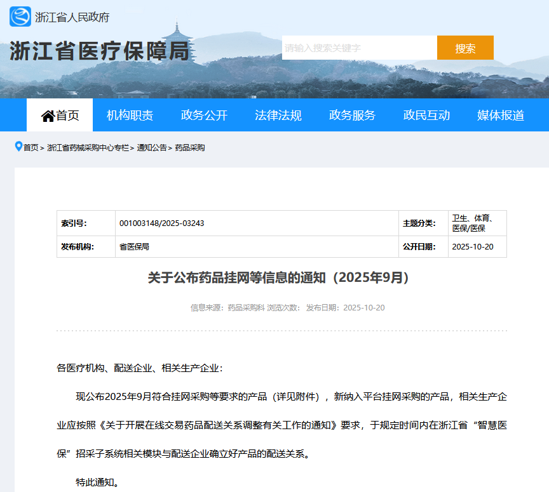Navigate to 政务服务

coord(352,116)
